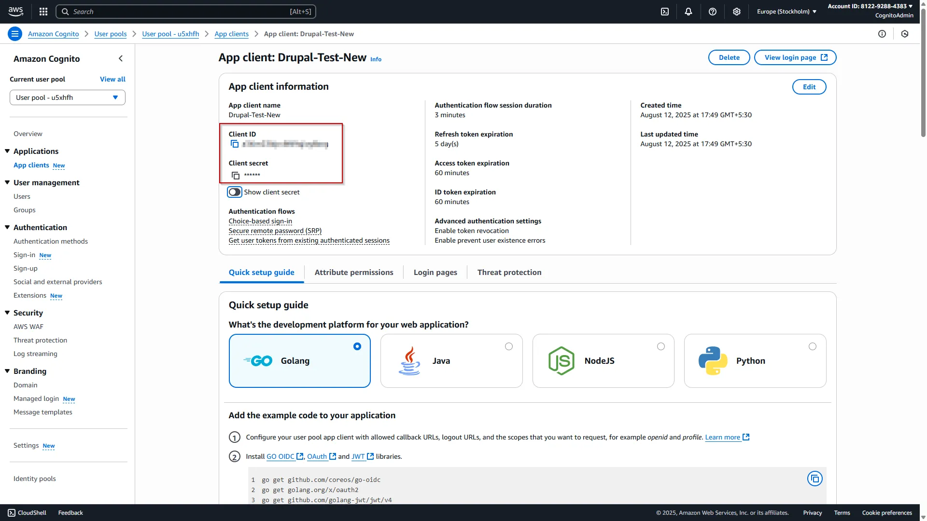The image size is (927, 521).
Task: Click the Python snake logo
Action: point(713,361)
